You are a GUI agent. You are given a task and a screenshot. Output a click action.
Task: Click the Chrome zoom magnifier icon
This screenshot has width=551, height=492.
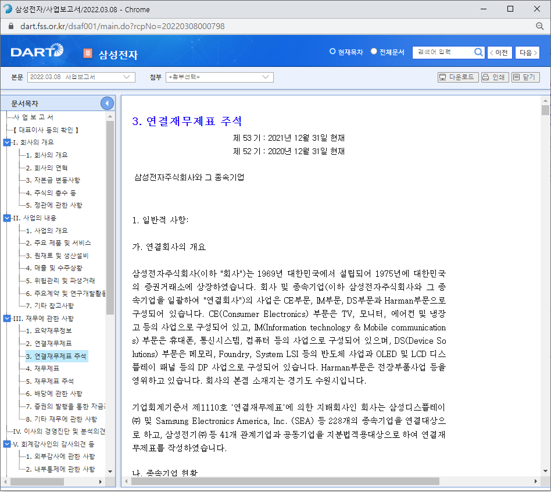(540, 26)
